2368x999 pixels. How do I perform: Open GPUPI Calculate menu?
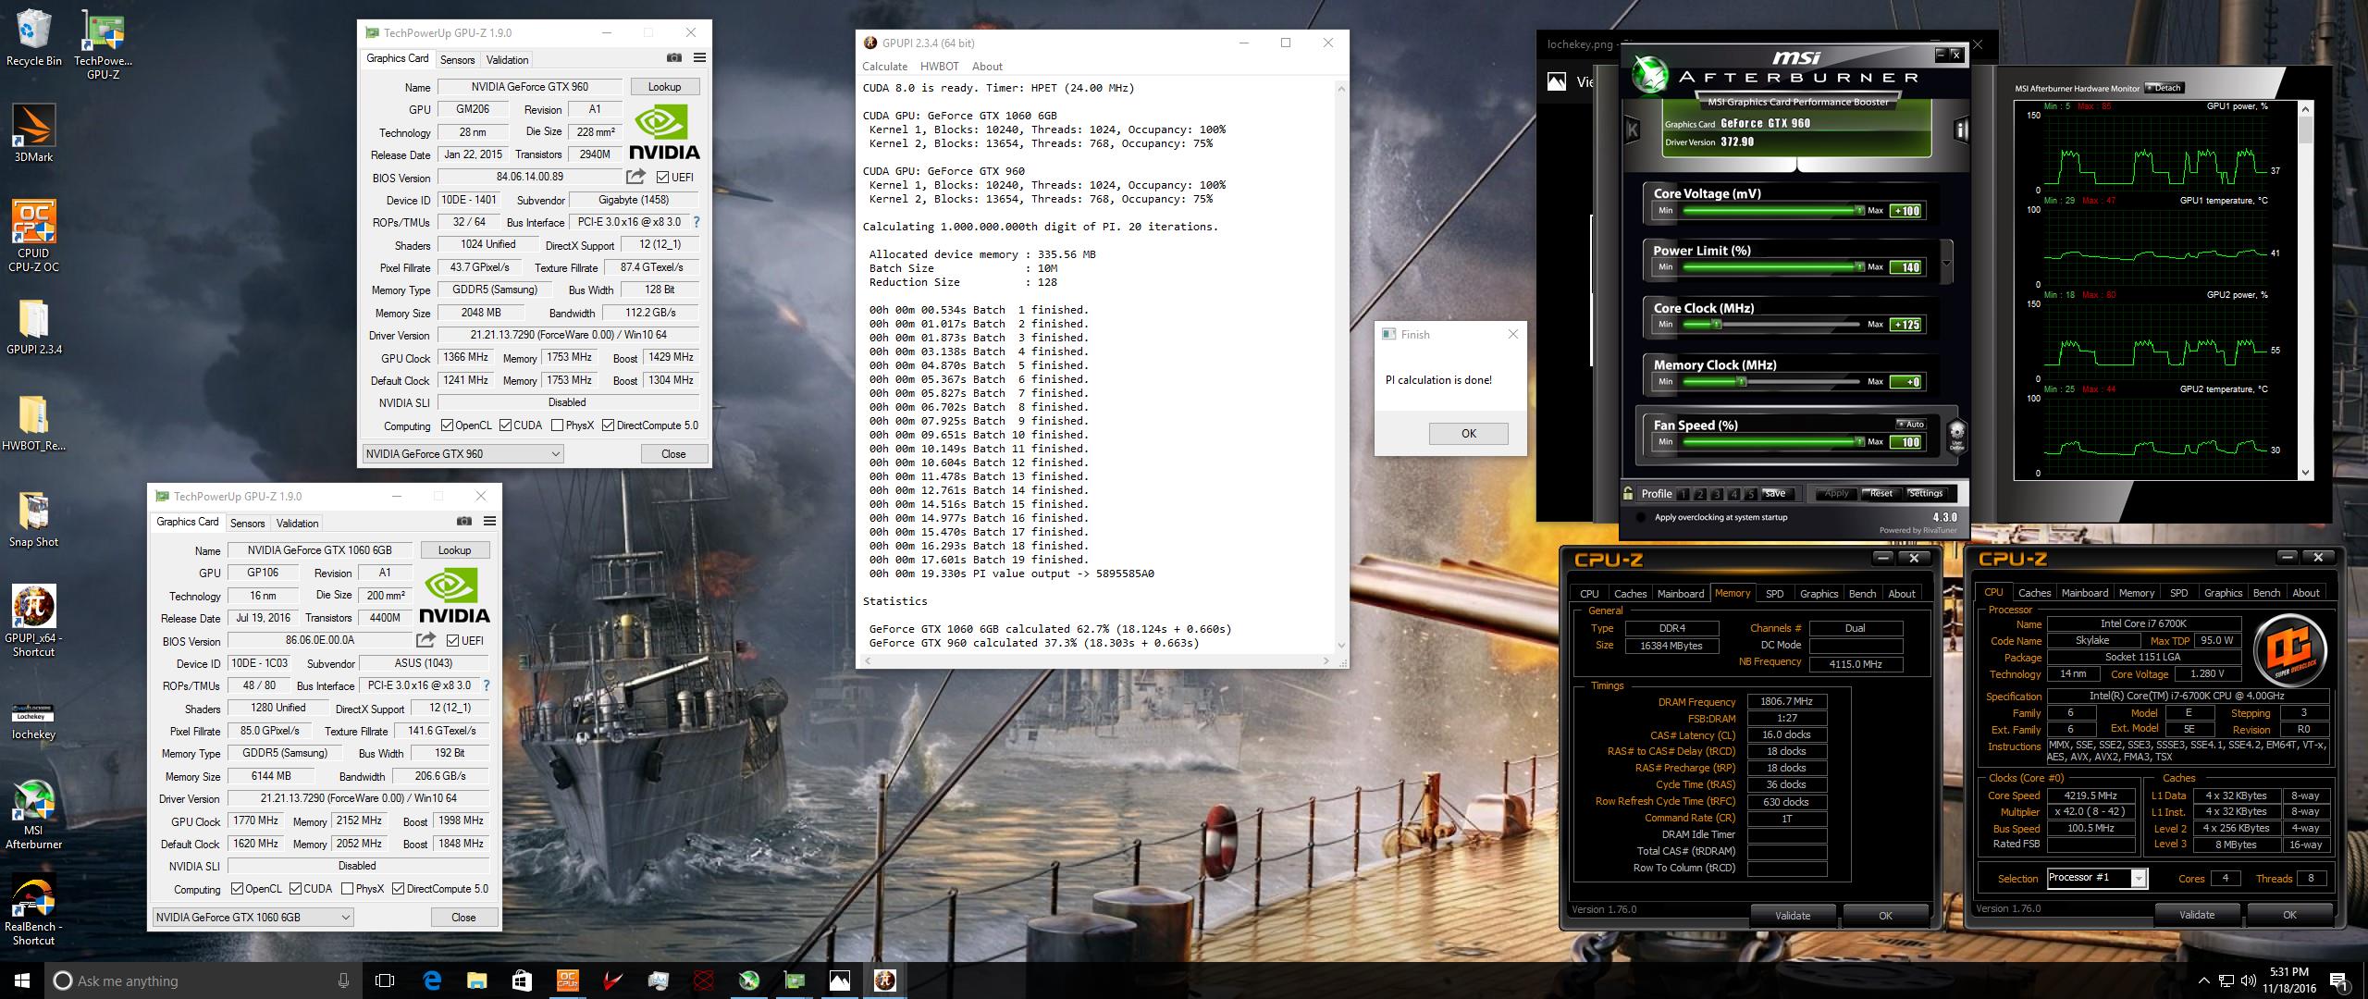point(884,67)
